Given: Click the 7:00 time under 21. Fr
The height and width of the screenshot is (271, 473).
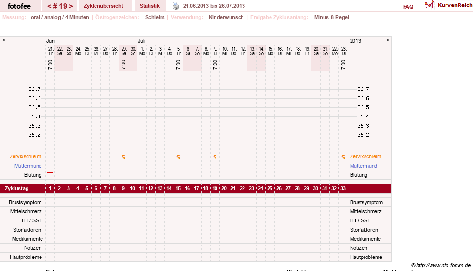Looking at the screenshot, I should [x=50, y=65].
